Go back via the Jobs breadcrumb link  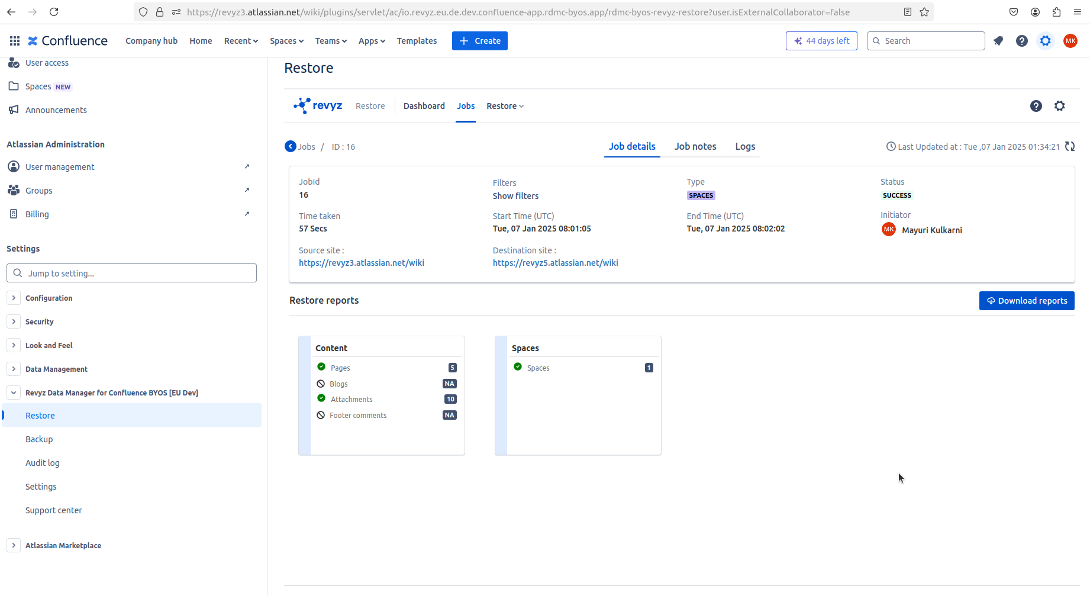click(307, 147)
